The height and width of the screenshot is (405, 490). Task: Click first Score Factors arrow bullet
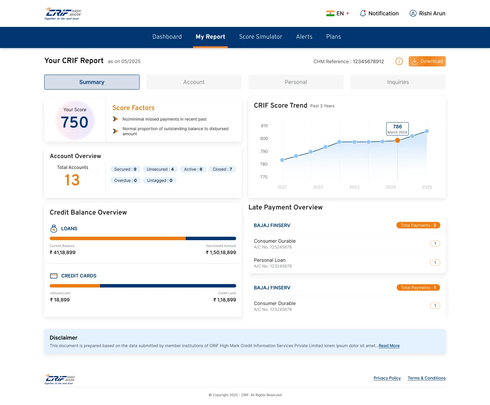115,119
